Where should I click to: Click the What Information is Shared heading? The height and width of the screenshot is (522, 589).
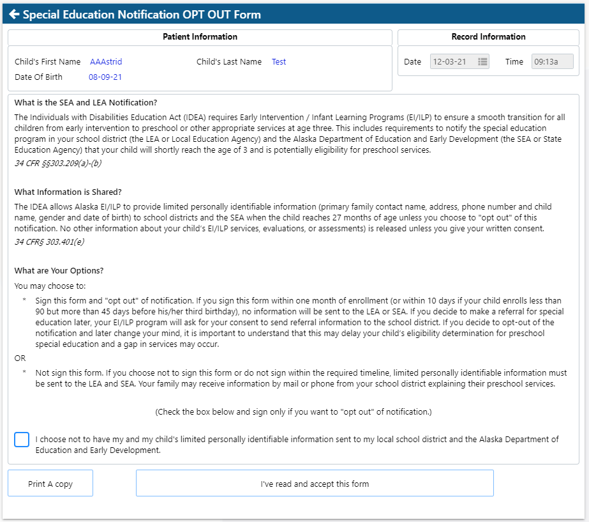tap(68, 192)
